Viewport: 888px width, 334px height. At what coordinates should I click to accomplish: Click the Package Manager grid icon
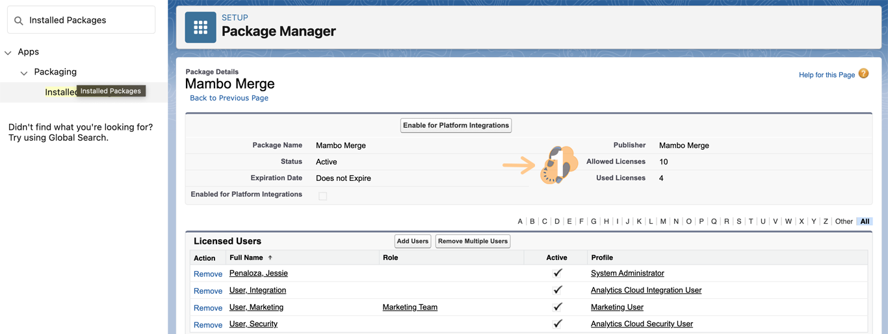coord(200,27)
